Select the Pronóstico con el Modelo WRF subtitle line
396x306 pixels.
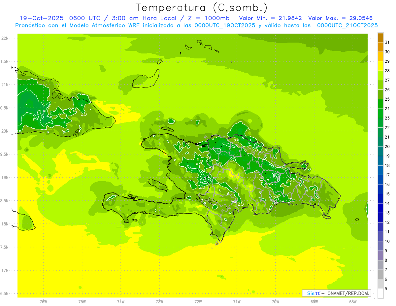(x=196, y=25)
